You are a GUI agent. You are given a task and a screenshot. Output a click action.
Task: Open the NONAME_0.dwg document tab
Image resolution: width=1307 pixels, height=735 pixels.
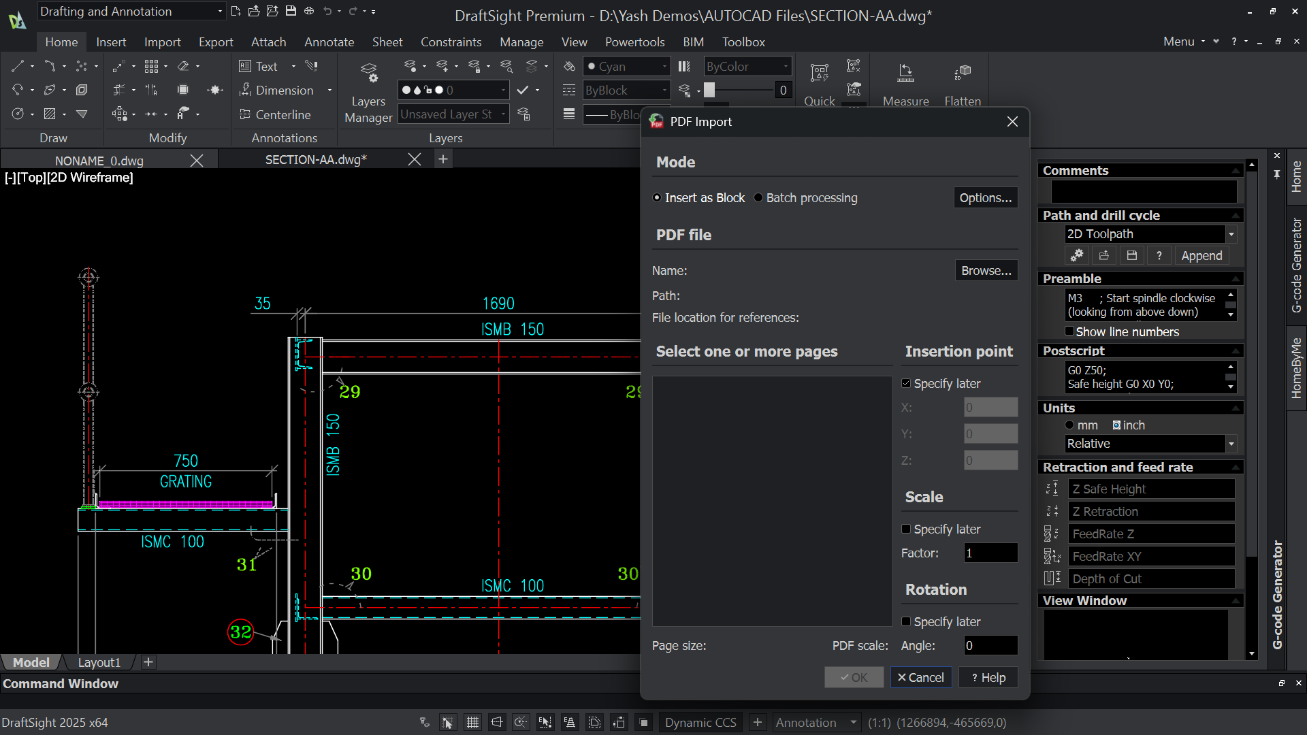pos(99,161)
